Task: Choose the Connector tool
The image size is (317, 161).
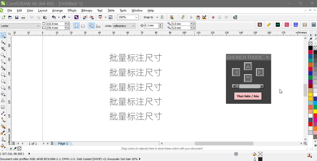Action: (3, 120)
